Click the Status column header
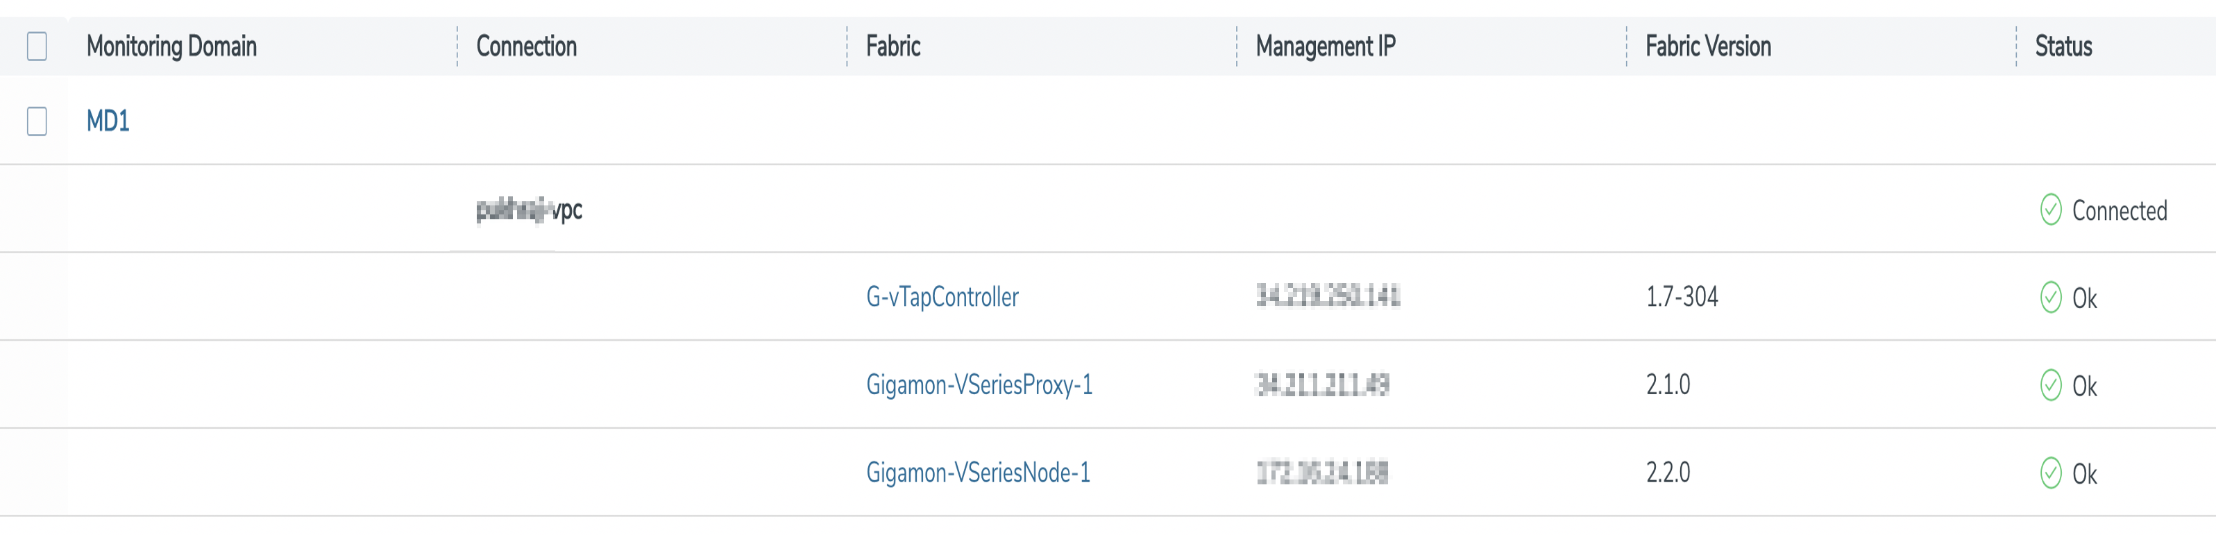 pos(2064,46)
